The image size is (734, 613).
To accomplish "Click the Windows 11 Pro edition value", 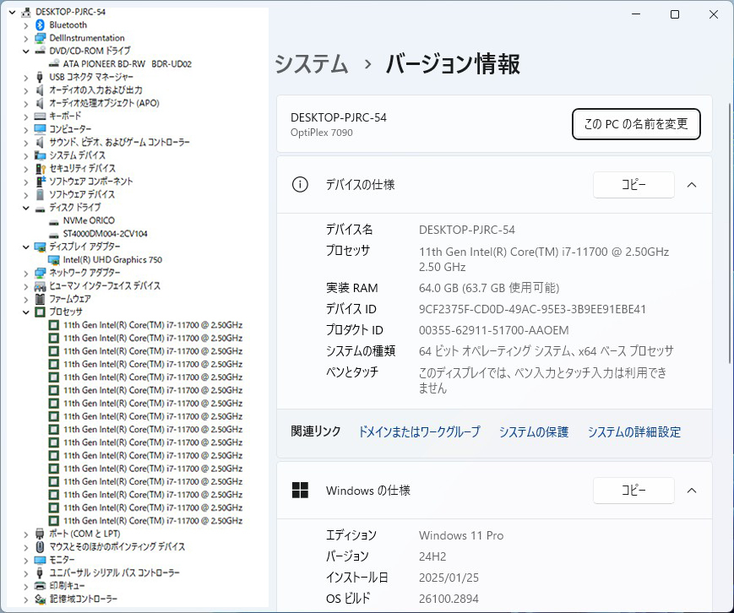I will pos(461,535).
